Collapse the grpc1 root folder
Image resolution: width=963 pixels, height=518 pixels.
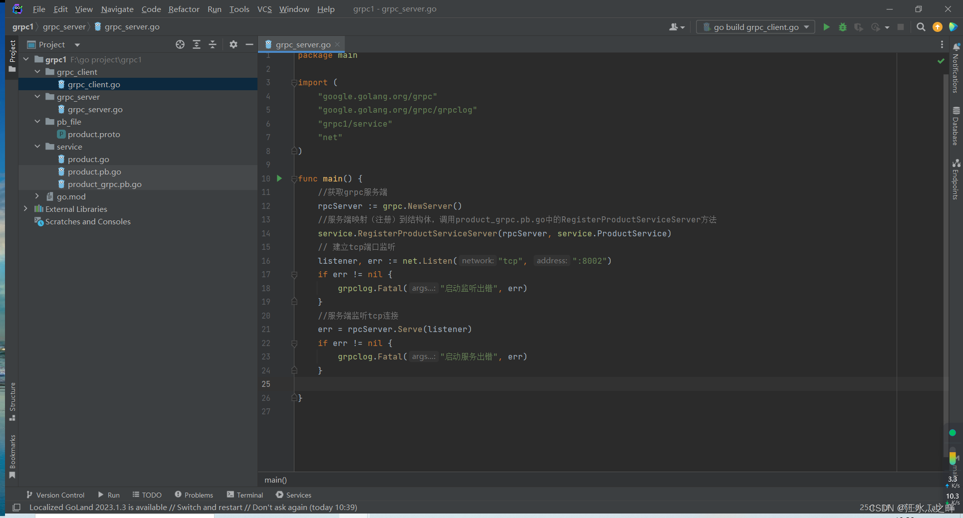tap(26, 59)
